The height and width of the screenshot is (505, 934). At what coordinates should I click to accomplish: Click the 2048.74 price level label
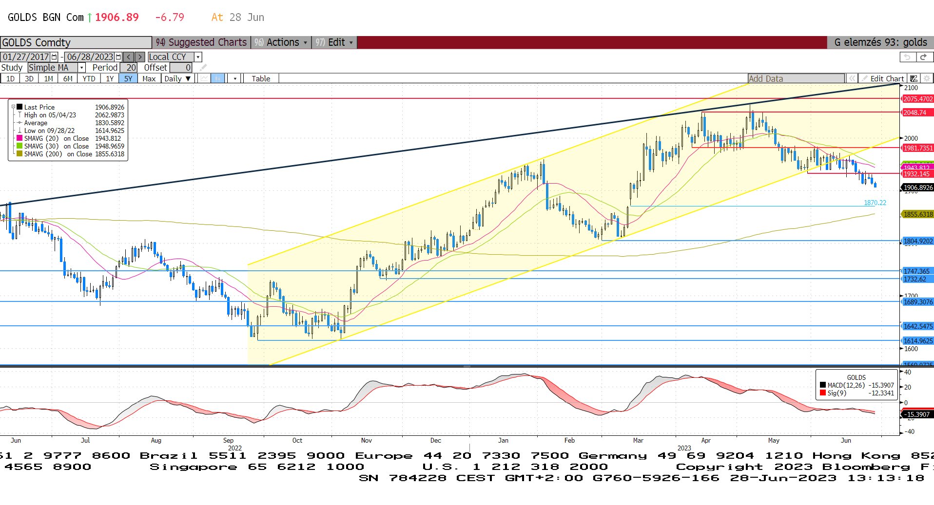click(918, 112)
